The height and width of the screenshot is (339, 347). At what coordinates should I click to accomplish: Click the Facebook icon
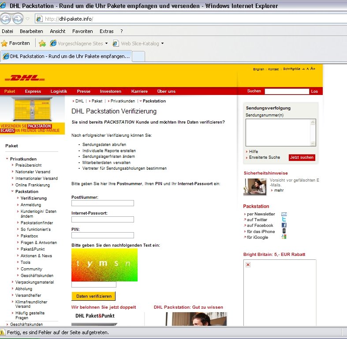click(x=284, y=226)
